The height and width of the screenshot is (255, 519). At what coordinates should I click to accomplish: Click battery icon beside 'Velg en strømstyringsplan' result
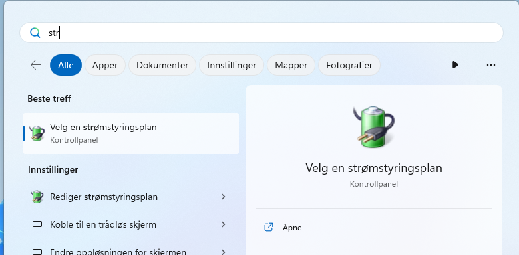pyautogui.click(x=37, y=133)
